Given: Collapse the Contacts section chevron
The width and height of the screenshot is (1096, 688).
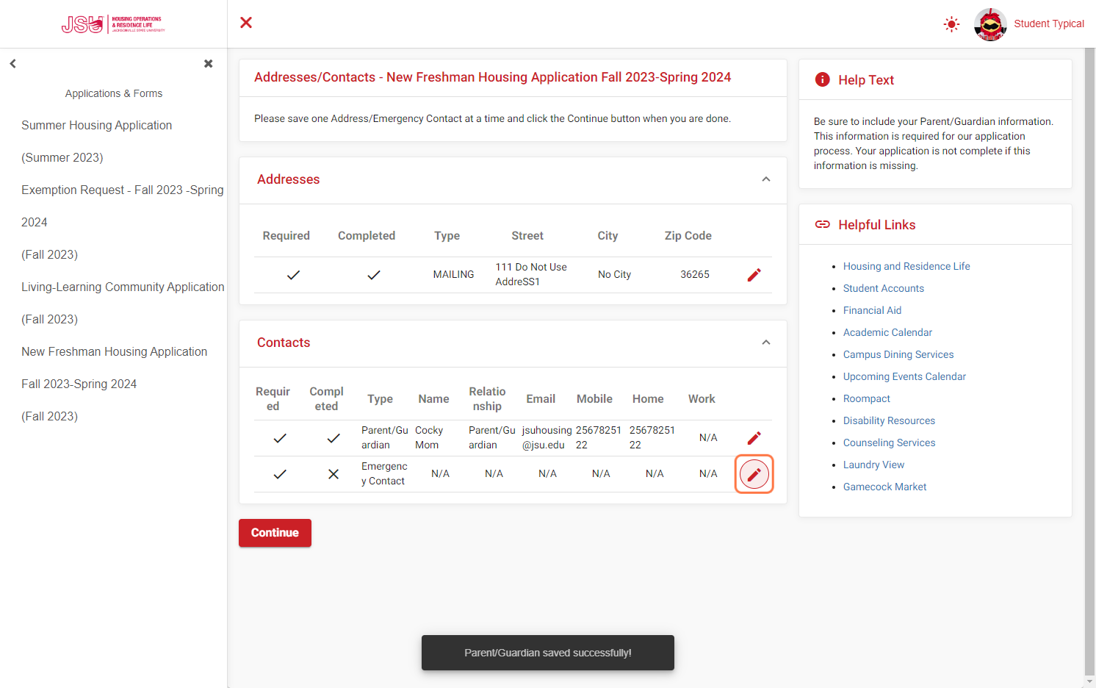Looking at the screenshot, I should pyautogui.click(x=766, y=343).
